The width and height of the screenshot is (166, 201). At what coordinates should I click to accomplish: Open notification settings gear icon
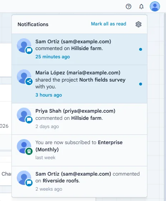pos(138,24)
